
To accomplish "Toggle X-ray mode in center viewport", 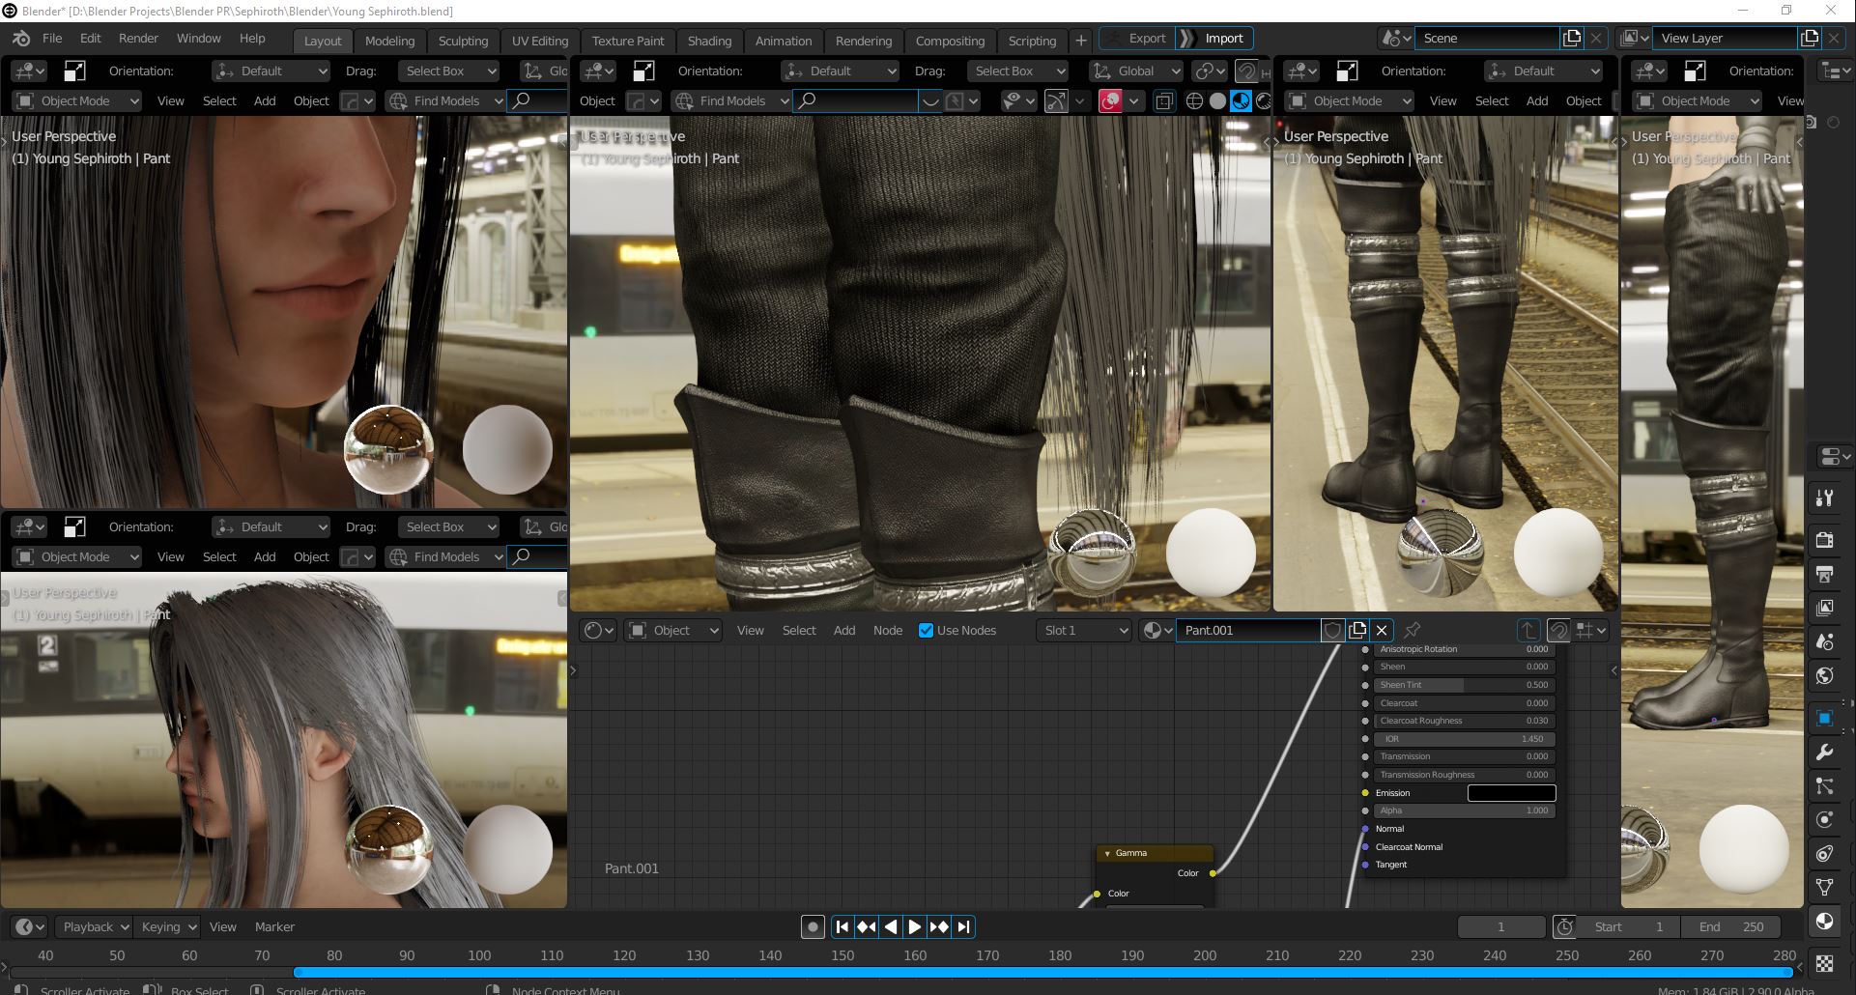I will [x=1164, y=100].
